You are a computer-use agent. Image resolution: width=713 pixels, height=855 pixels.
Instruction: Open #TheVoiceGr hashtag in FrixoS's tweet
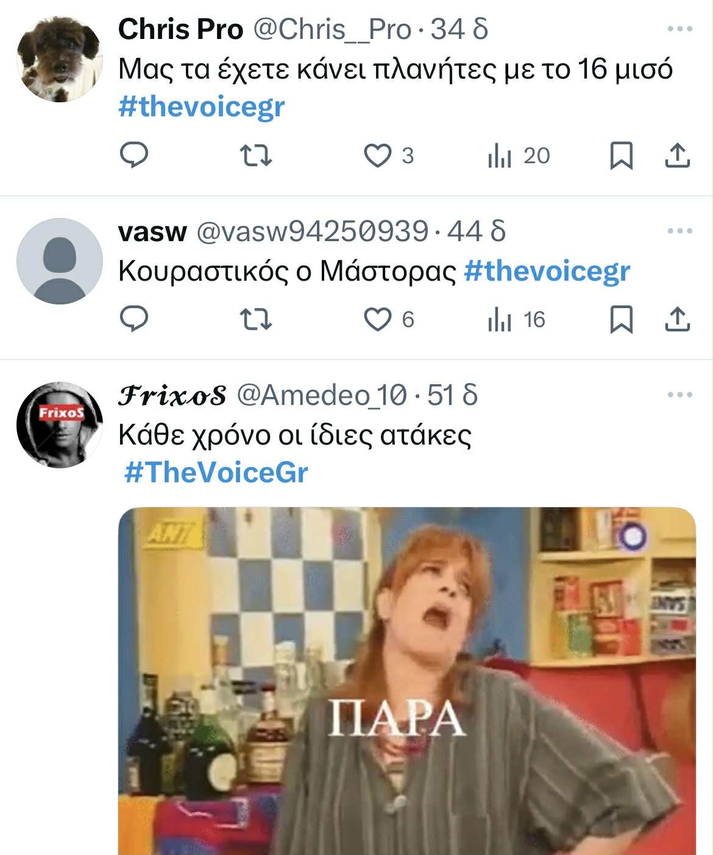216,473
